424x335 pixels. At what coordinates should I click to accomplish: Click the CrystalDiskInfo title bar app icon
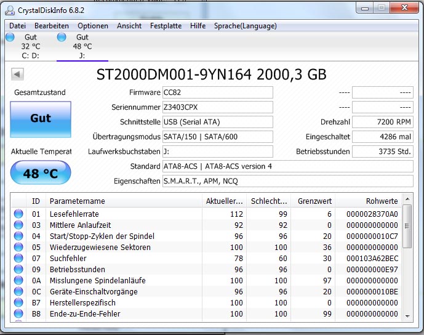point(10,10)
